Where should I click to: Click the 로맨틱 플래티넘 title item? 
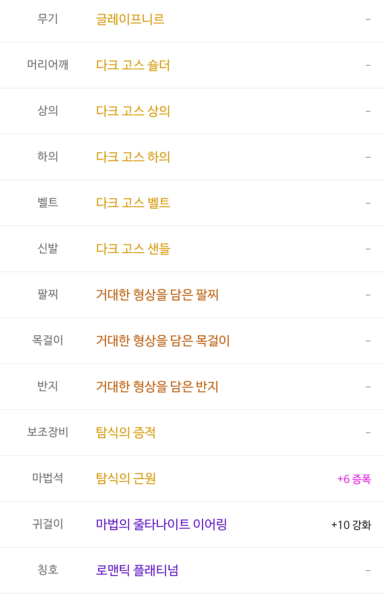pyautogui.click(x=137, y=570)
